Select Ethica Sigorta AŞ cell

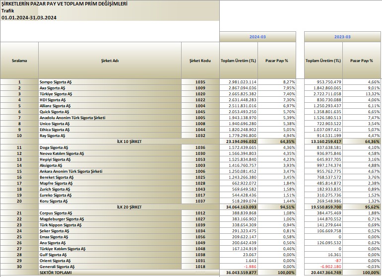[x=110, y=130]
